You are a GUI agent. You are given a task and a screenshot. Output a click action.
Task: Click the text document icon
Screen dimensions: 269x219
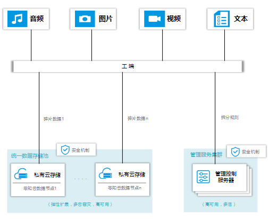click(222, 19)
